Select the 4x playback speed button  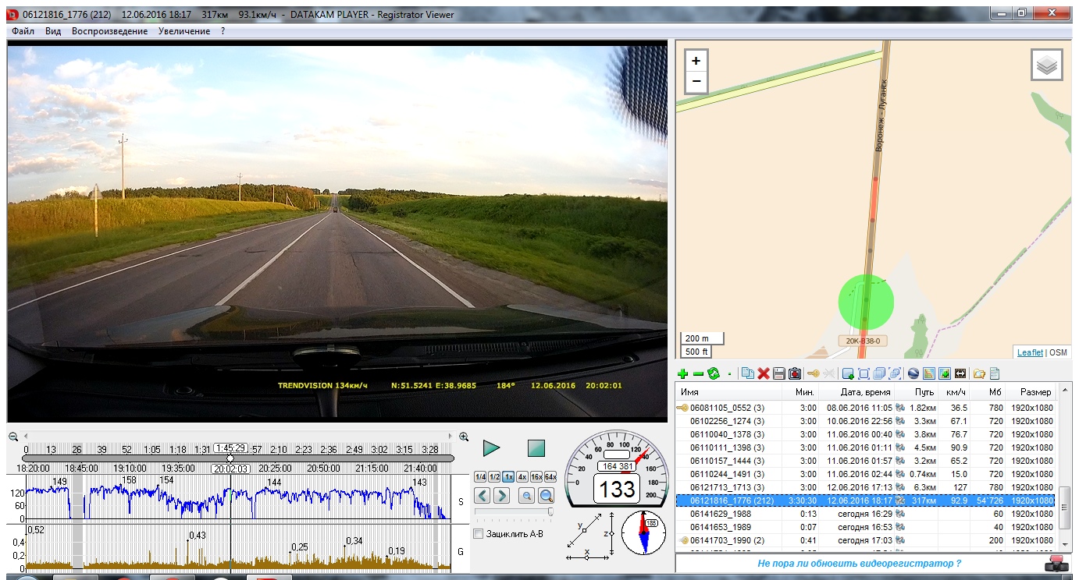522,477
